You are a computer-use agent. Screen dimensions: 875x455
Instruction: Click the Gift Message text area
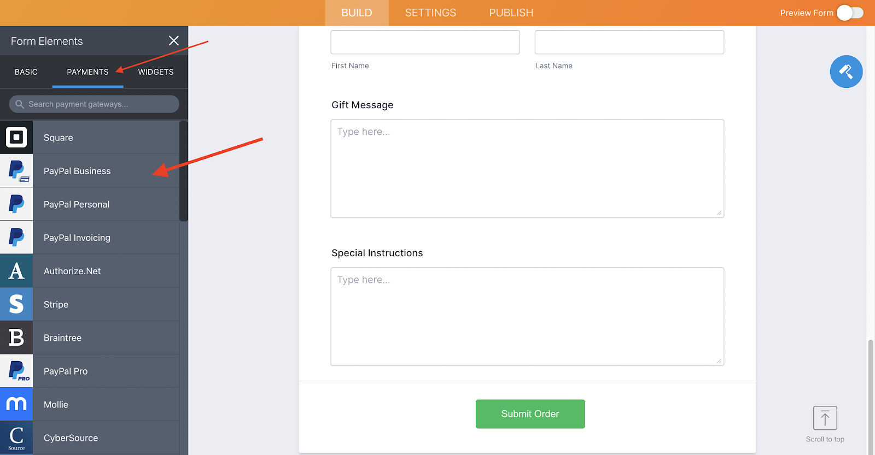tap(527, 168)
